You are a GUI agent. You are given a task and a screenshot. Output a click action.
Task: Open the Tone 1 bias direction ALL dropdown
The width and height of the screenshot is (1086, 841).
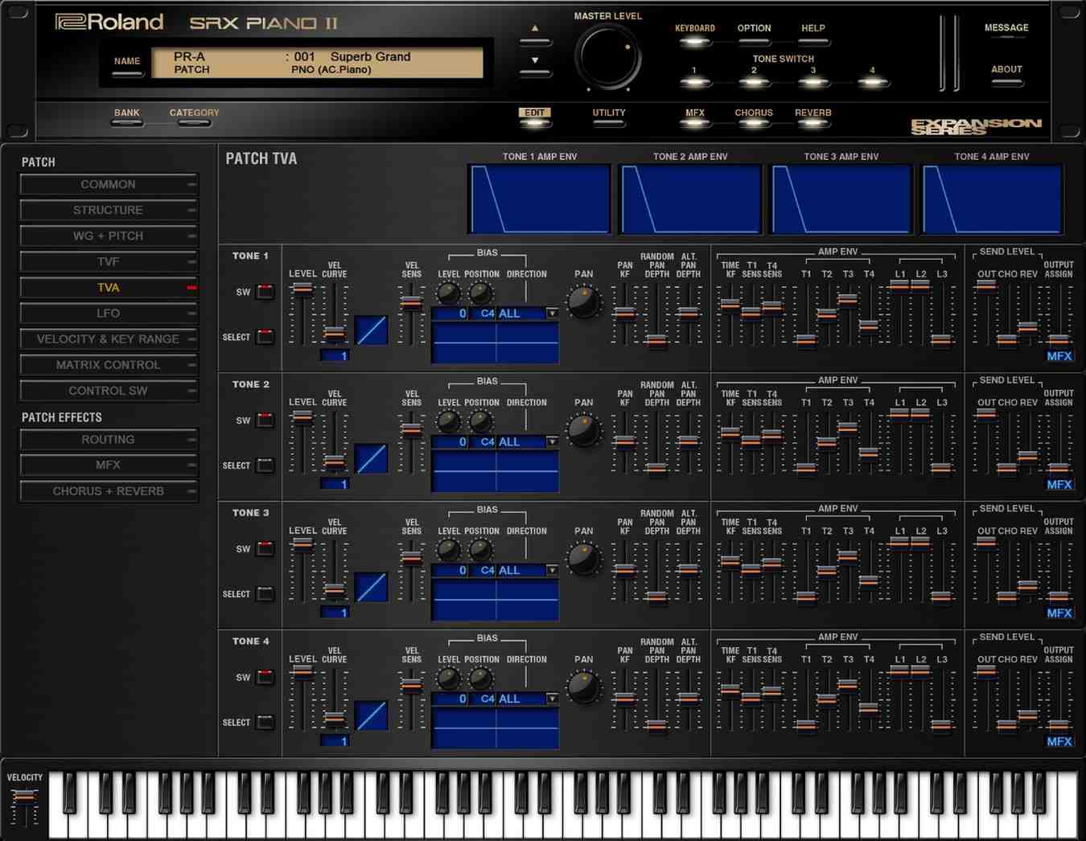pos(552,313)
